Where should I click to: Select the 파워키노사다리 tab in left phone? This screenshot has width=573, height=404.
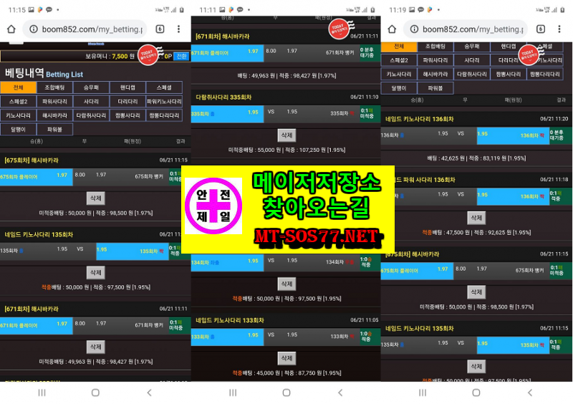[x=164, y=101]
